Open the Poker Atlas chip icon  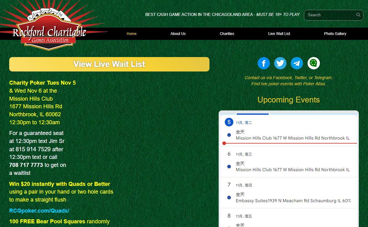coord(314,63)
